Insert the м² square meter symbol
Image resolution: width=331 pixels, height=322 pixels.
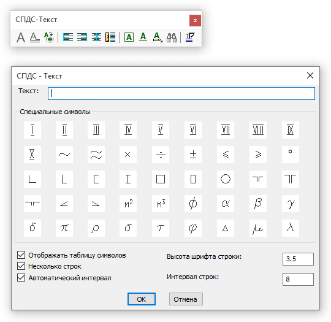pos(128,204)
